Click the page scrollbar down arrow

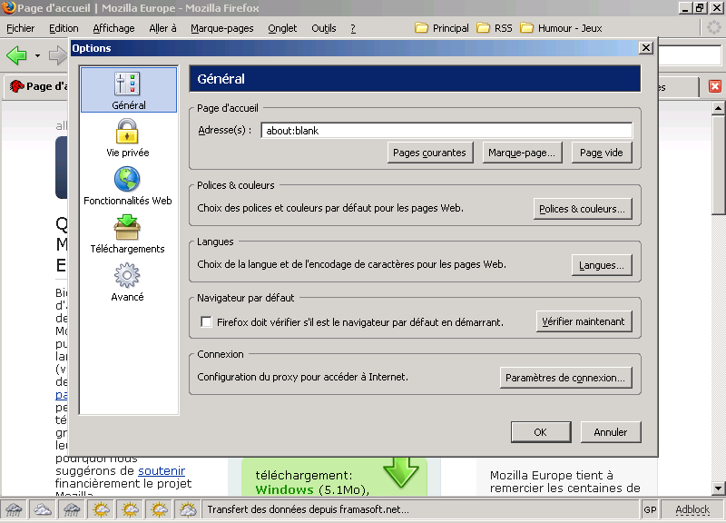click(718, 488)
